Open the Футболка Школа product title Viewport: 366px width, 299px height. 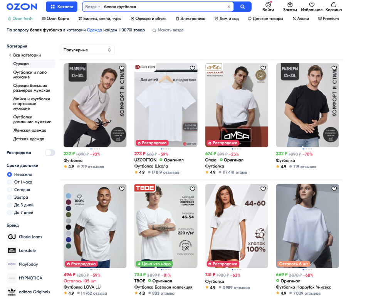[151, 166]
